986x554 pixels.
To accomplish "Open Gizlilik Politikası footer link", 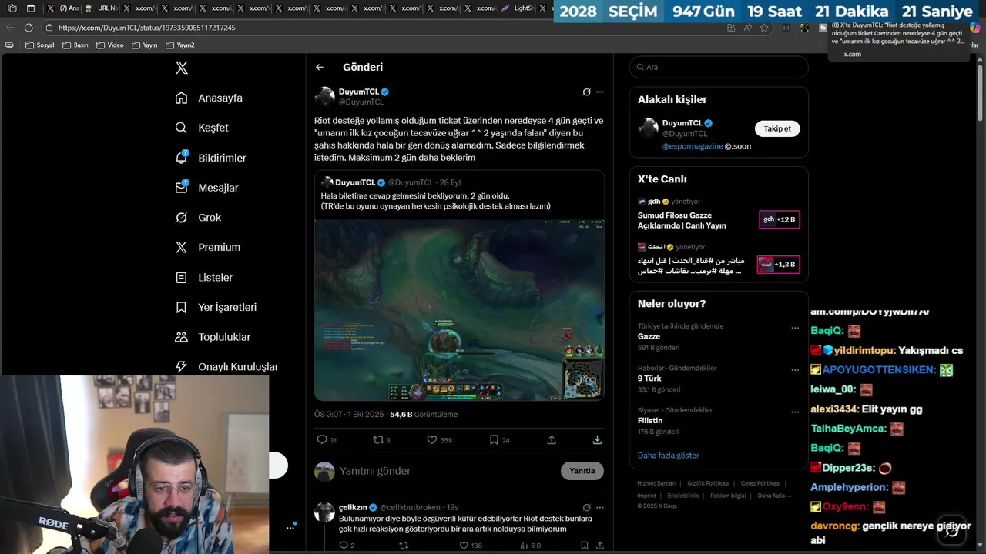I will click(x=708, y=483).
